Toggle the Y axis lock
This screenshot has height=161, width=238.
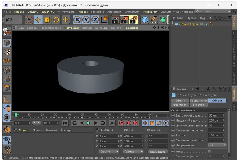86,20
